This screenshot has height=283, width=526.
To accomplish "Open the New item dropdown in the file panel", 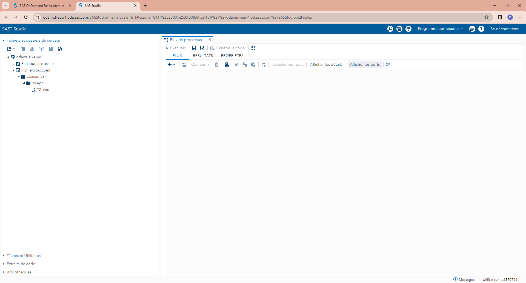I will 11,49.
